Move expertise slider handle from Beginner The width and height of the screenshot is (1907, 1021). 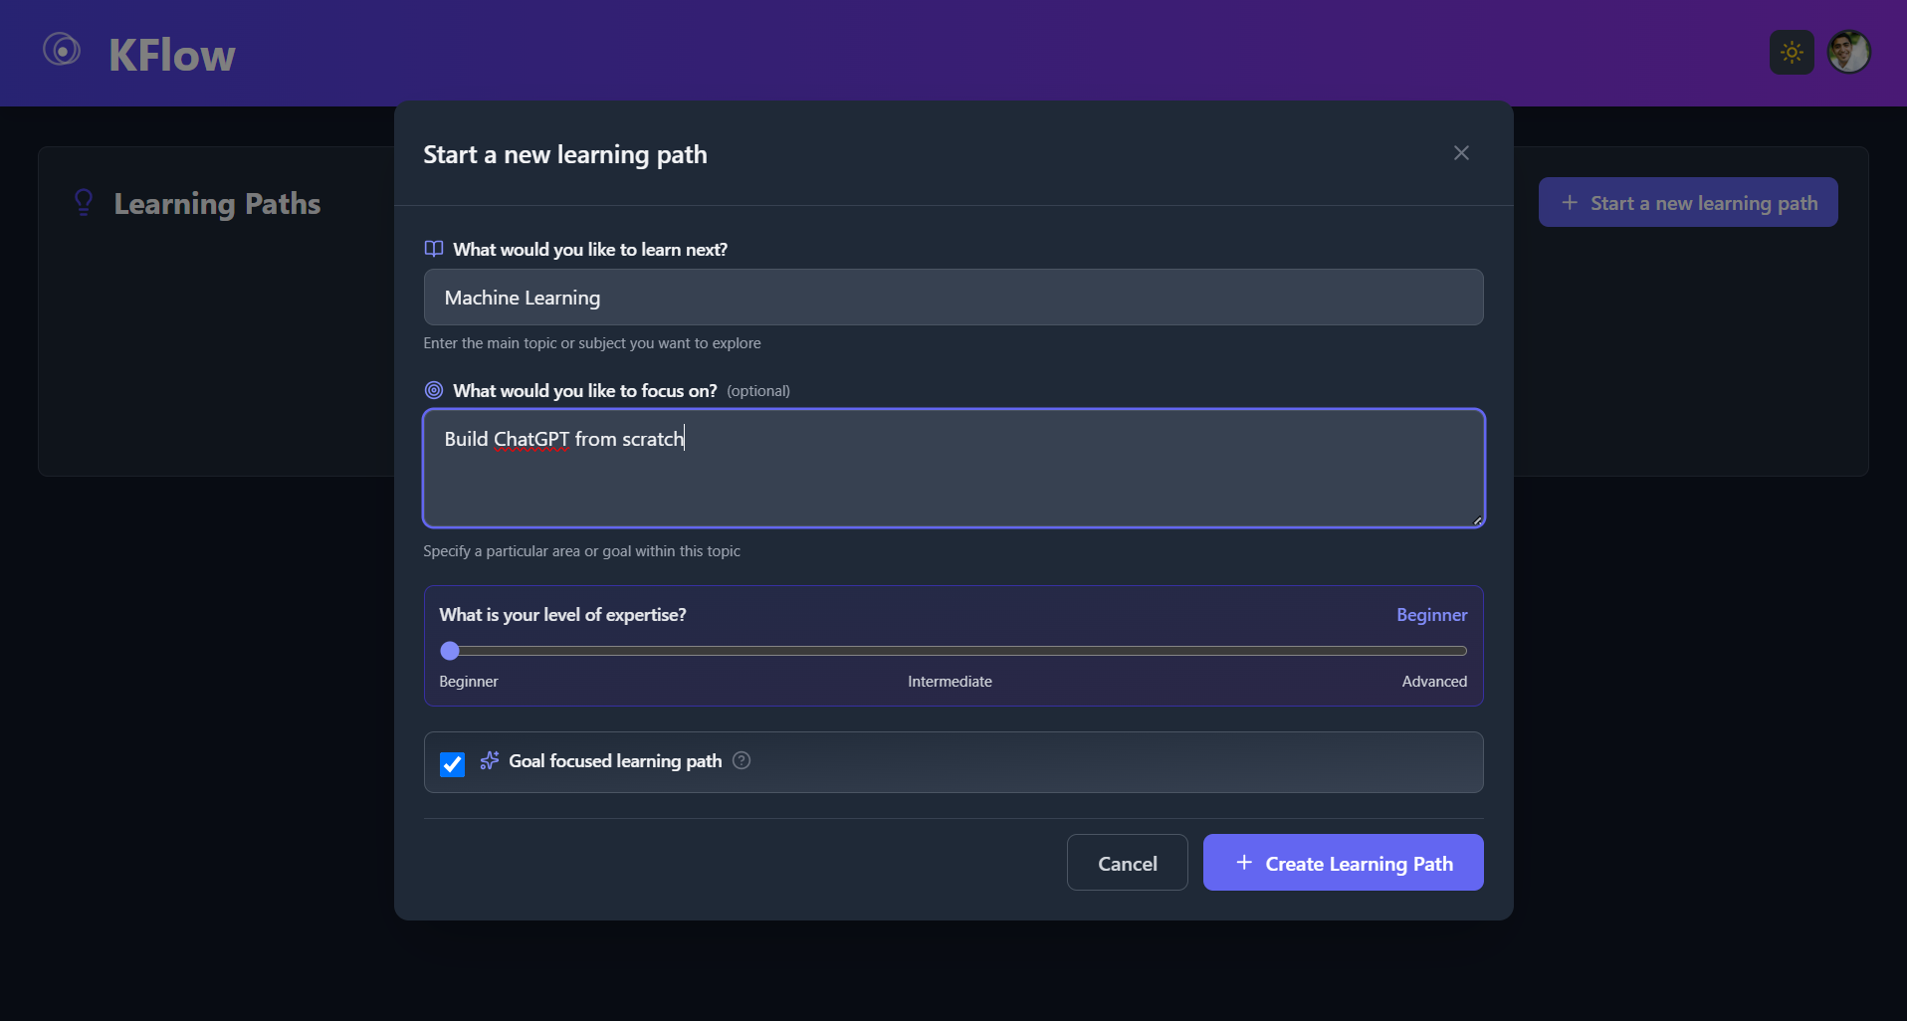tap(450, 650)
